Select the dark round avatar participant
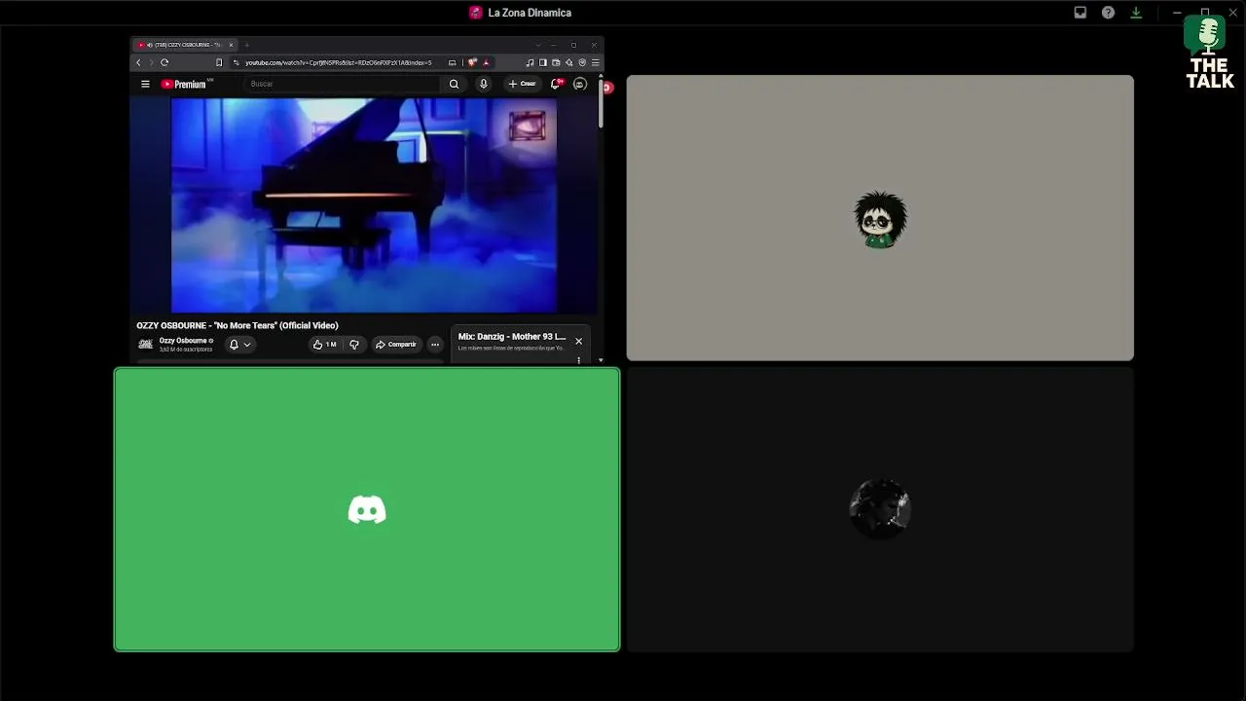 [x=880, y=507]
